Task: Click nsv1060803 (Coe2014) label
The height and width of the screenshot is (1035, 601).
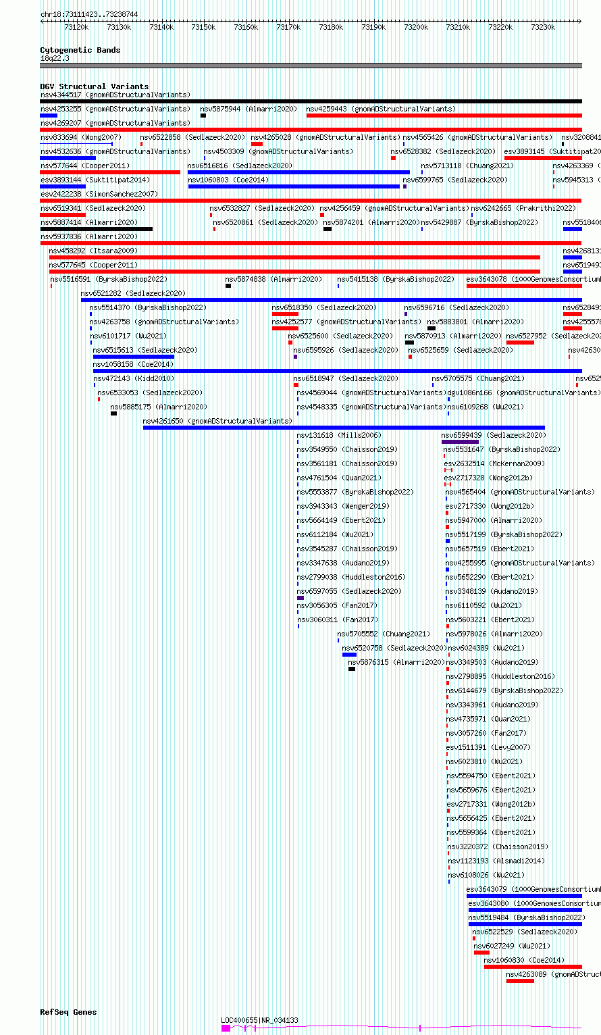Action: (228, 180)
